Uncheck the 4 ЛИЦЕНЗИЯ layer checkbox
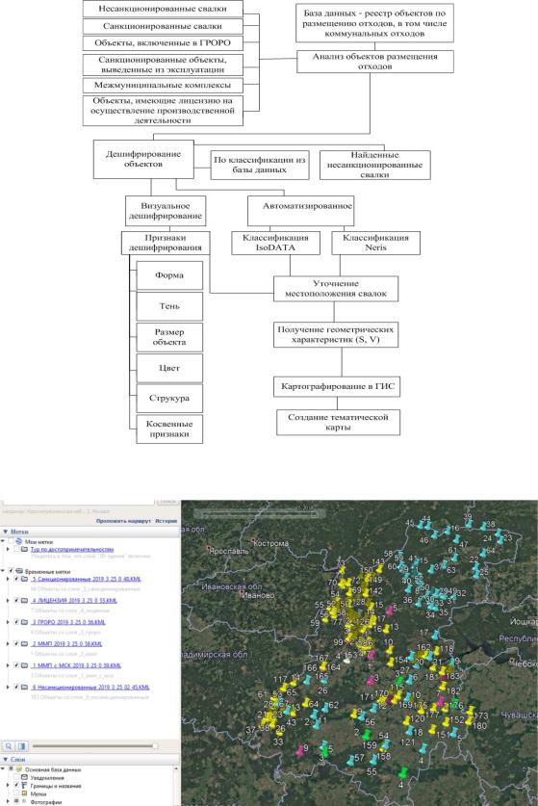538x806 pixels. pyautogui.click(x=16, y=600)
